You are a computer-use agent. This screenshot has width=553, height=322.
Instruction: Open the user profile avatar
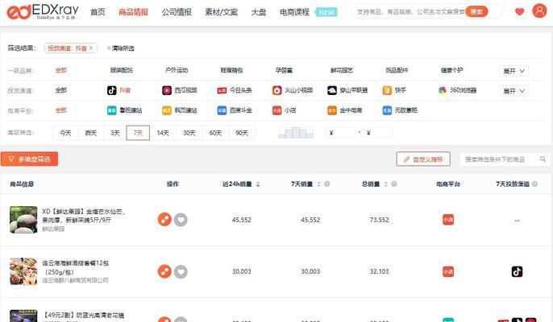tap(539, 11)
